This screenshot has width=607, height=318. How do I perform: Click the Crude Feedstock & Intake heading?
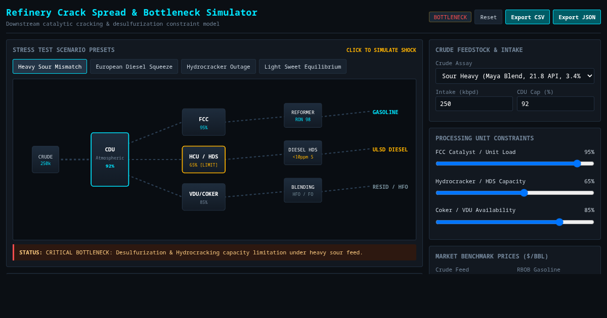point(479,50)
